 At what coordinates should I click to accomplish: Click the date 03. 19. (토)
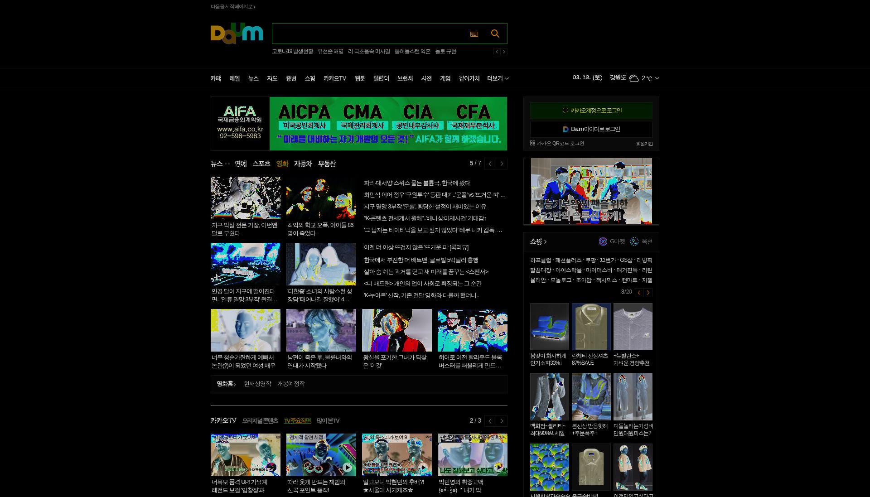pyautogui.click(x=587, y=78)
